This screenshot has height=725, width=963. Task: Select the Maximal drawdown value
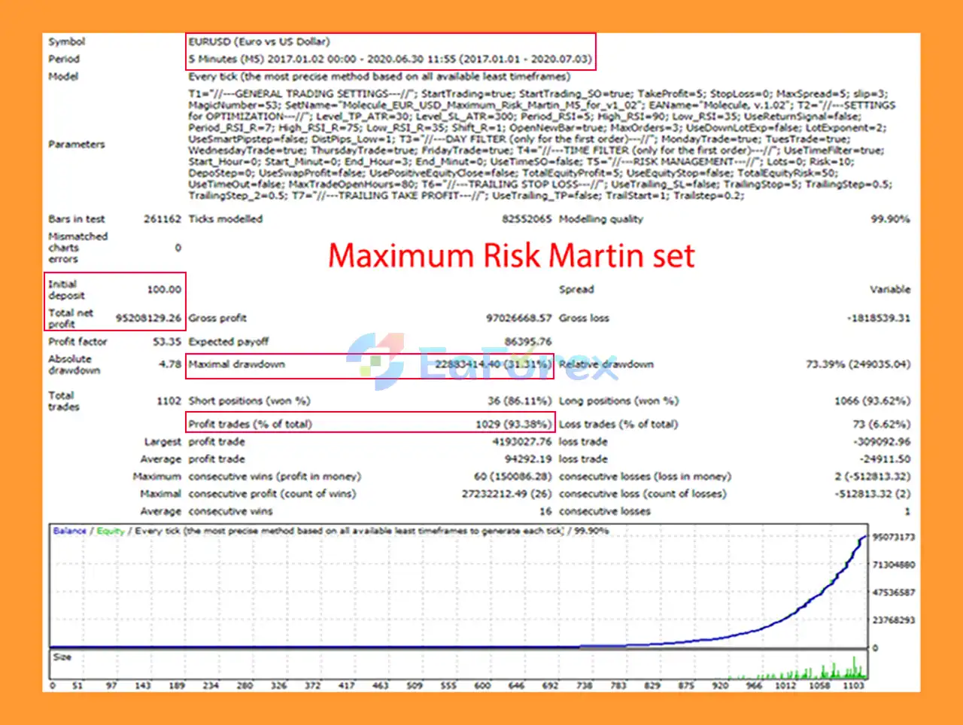[493, 364]
